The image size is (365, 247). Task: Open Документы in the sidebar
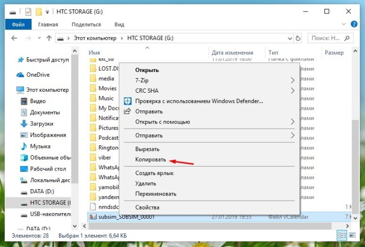[x=40, y=113]
